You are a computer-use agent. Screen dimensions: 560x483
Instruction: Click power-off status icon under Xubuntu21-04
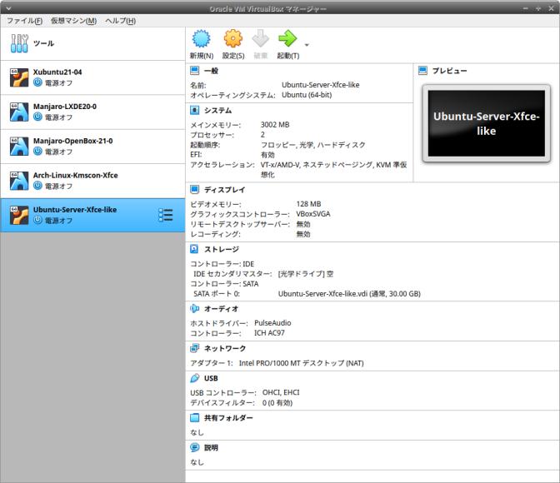click(37, 82)
